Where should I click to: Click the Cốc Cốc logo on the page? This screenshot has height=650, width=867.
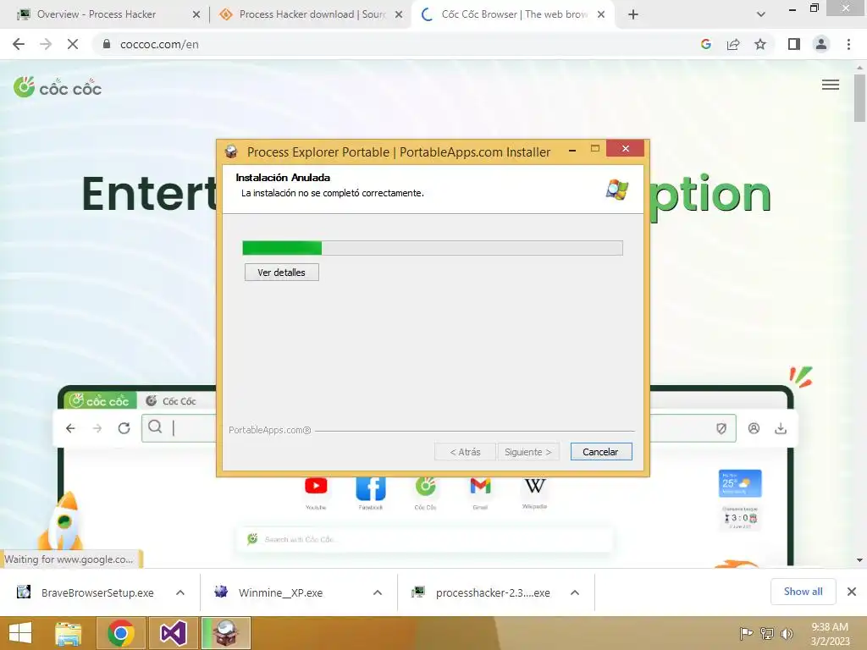(x=58, y=87)
